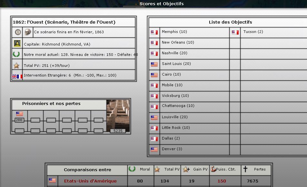Click the clock icon beside scenario end date
The width and height of the screenshot is (307, 187).
[18, 32]
